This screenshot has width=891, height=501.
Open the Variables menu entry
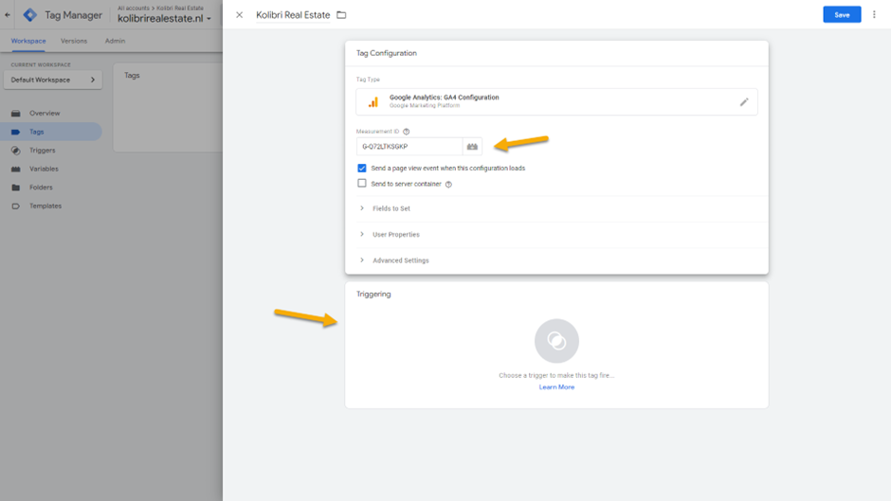pyautogui.click(x=44, y=169)
